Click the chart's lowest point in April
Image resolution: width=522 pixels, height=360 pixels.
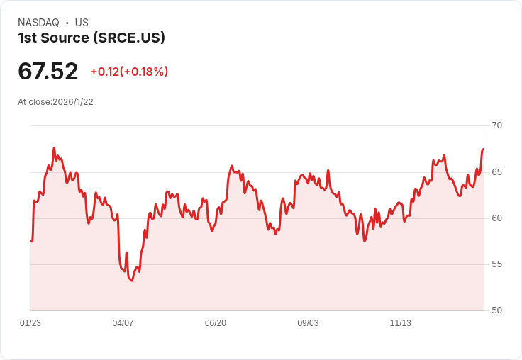point(131,281)
